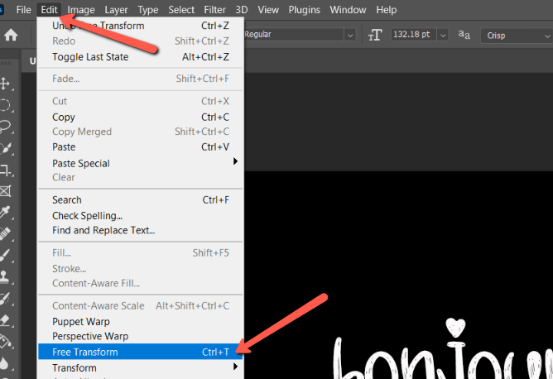This screenshot has width=553, height=379.
Task: Click the anti-aliasing aa icon
Action: (x=464, y=35)
